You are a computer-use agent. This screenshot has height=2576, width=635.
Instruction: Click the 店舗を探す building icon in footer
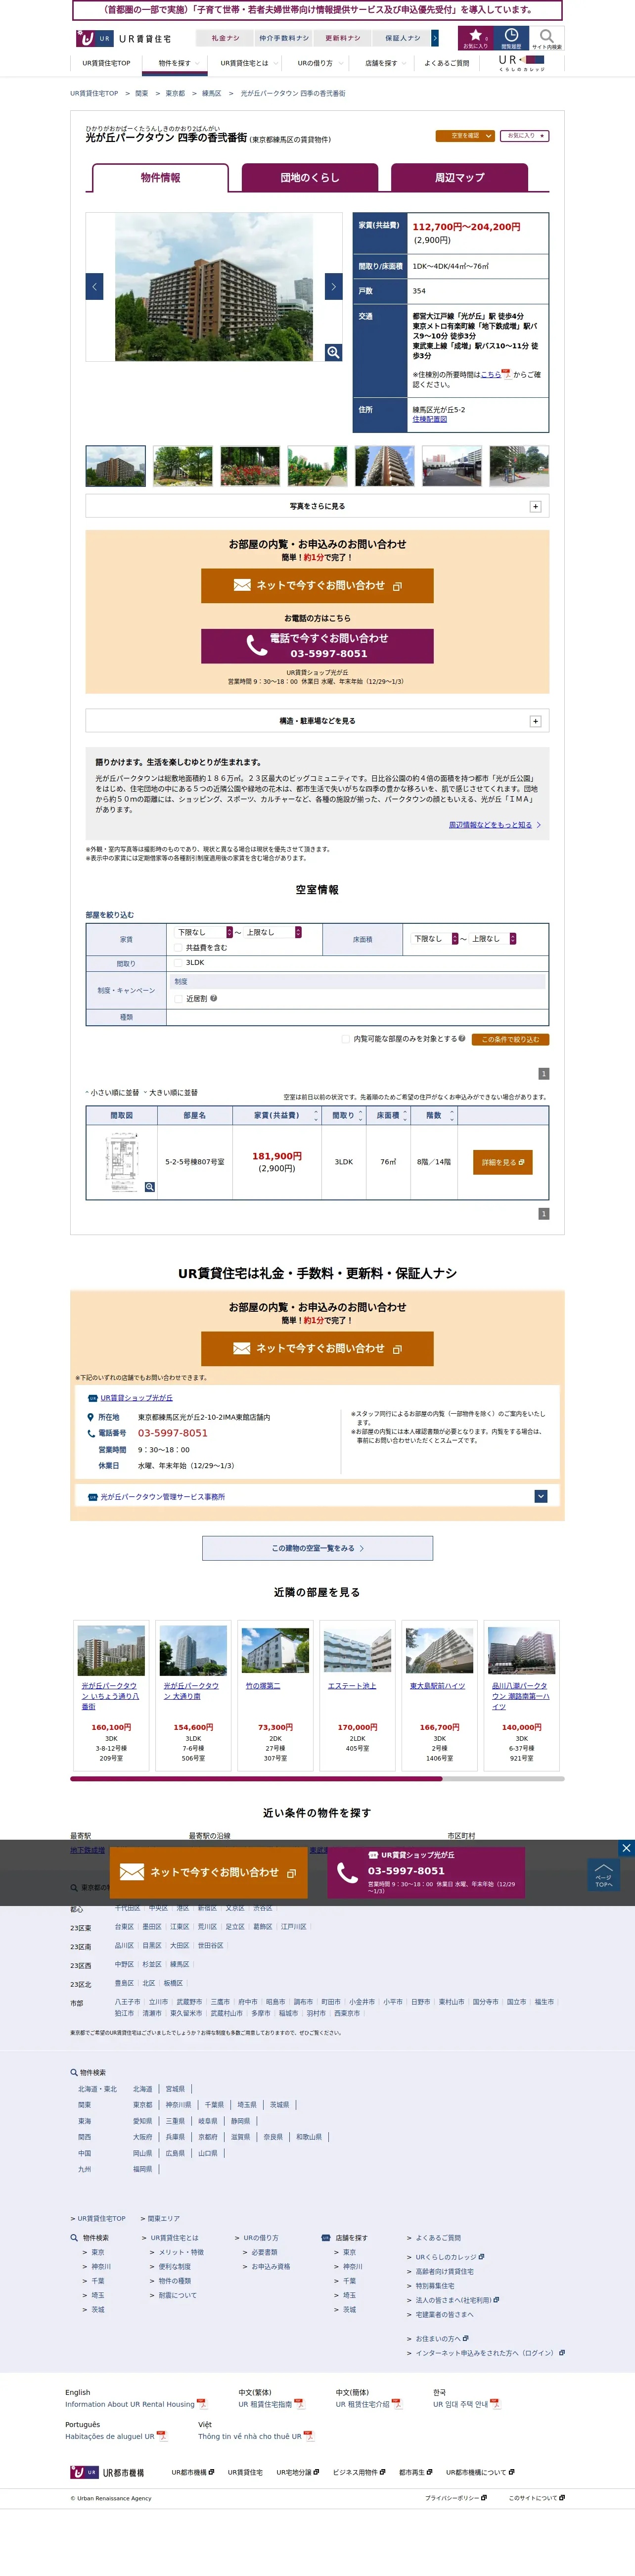pyautogui.click(x=326, y=2238)
